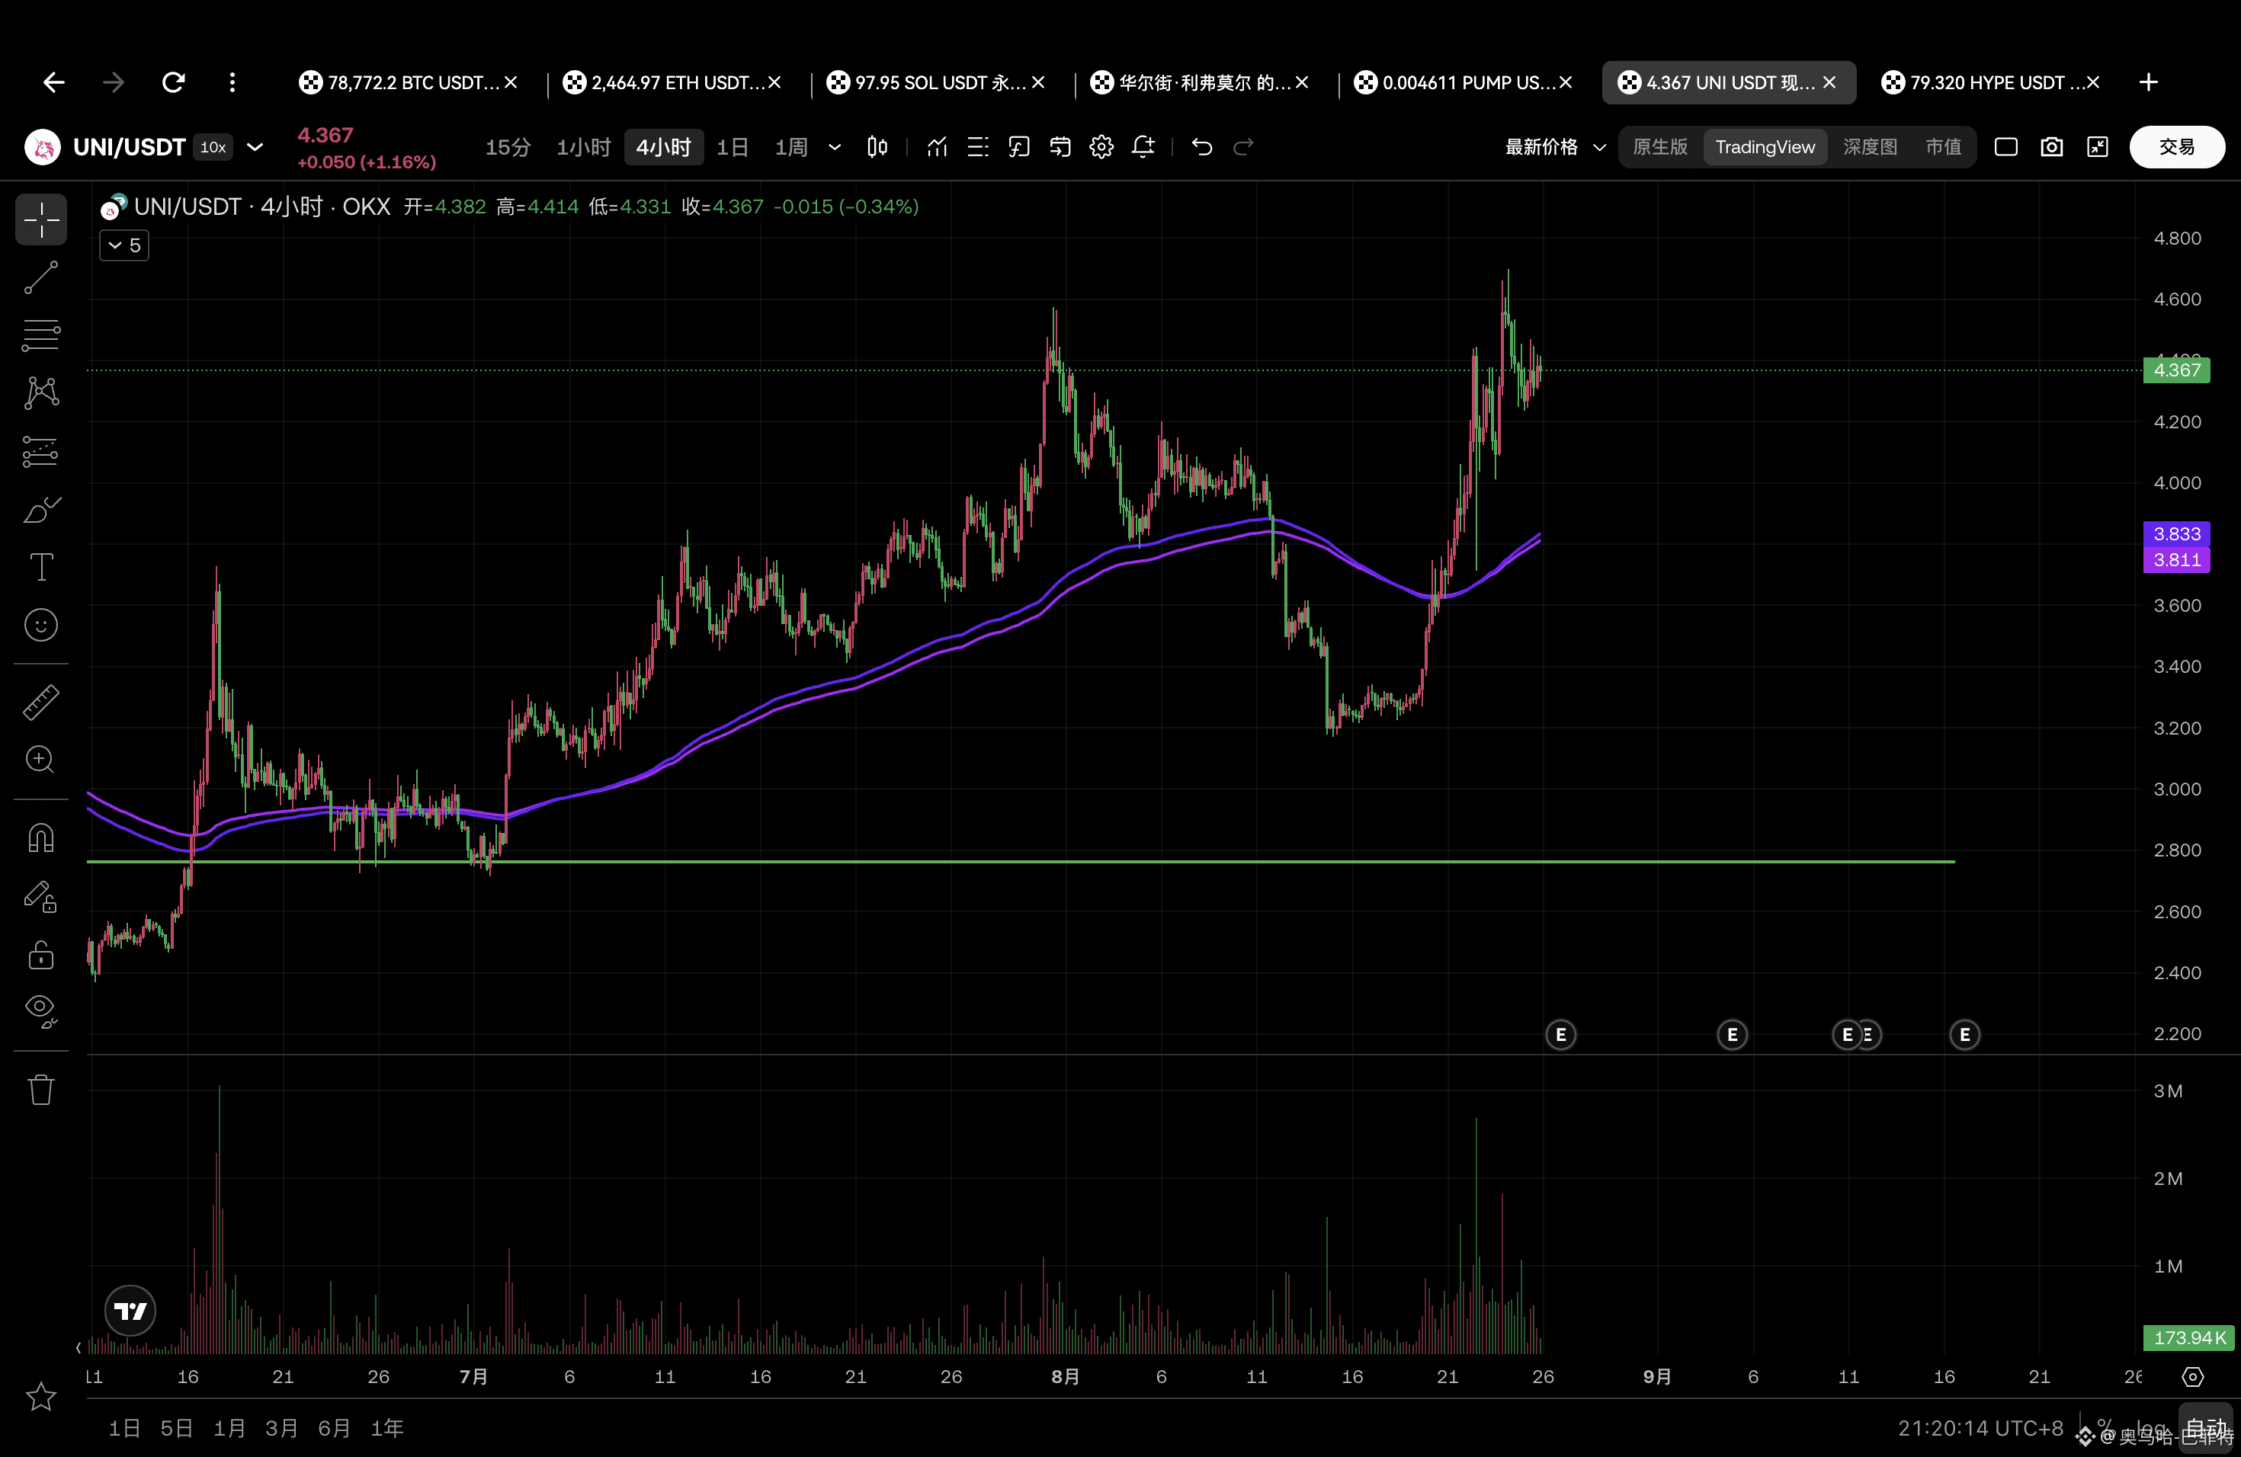
Task: Choose the XABCD pattern tool
Action: pos(41,393)
